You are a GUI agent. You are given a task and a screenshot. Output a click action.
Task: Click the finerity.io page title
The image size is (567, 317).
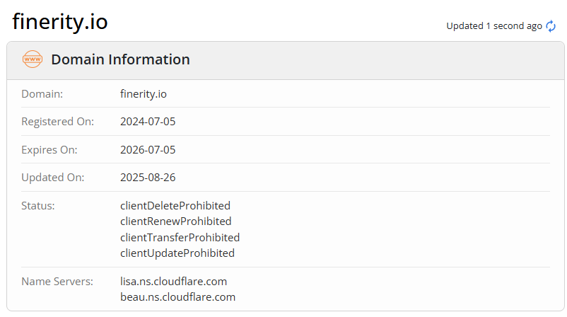point(60,21)
